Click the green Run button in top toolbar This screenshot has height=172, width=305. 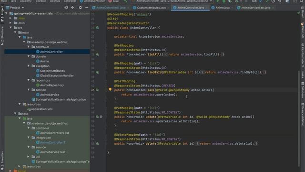pos(218,1)
